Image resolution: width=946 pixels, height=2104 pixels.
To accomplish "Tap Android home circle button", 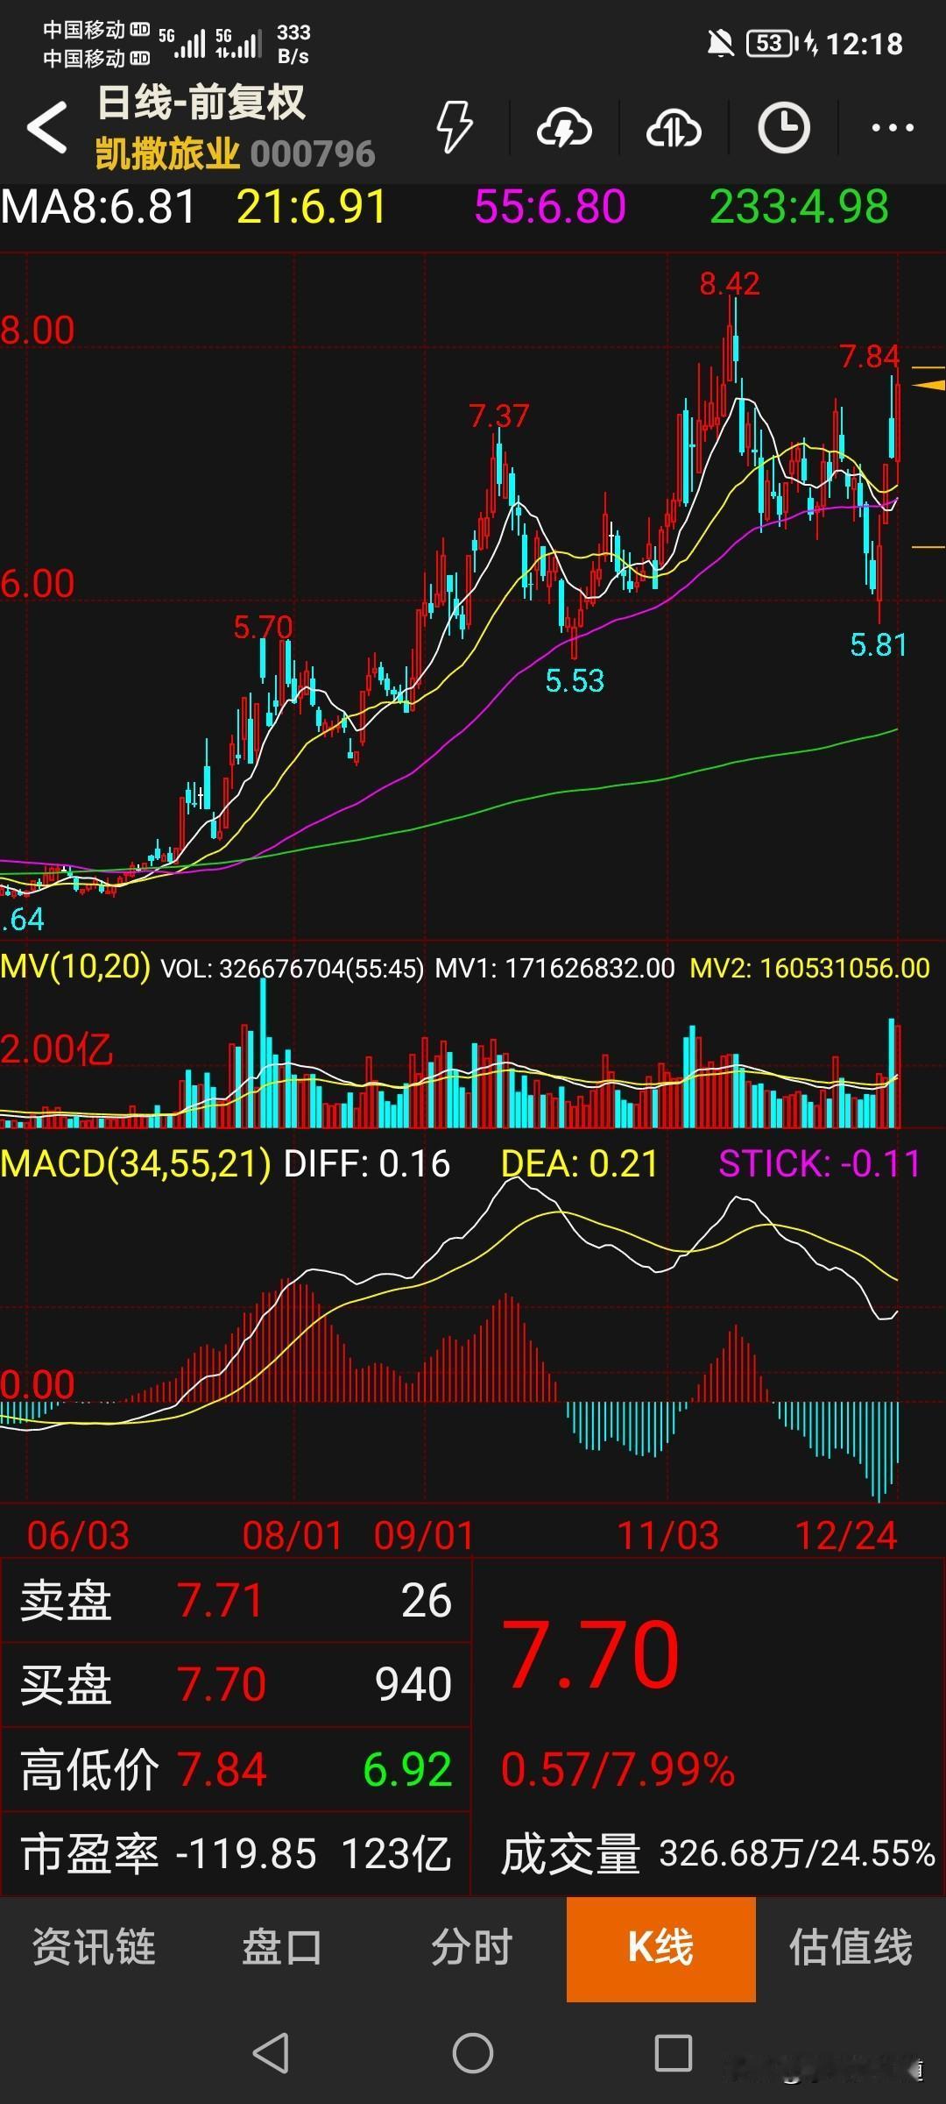I will [x=473, y=2052].
